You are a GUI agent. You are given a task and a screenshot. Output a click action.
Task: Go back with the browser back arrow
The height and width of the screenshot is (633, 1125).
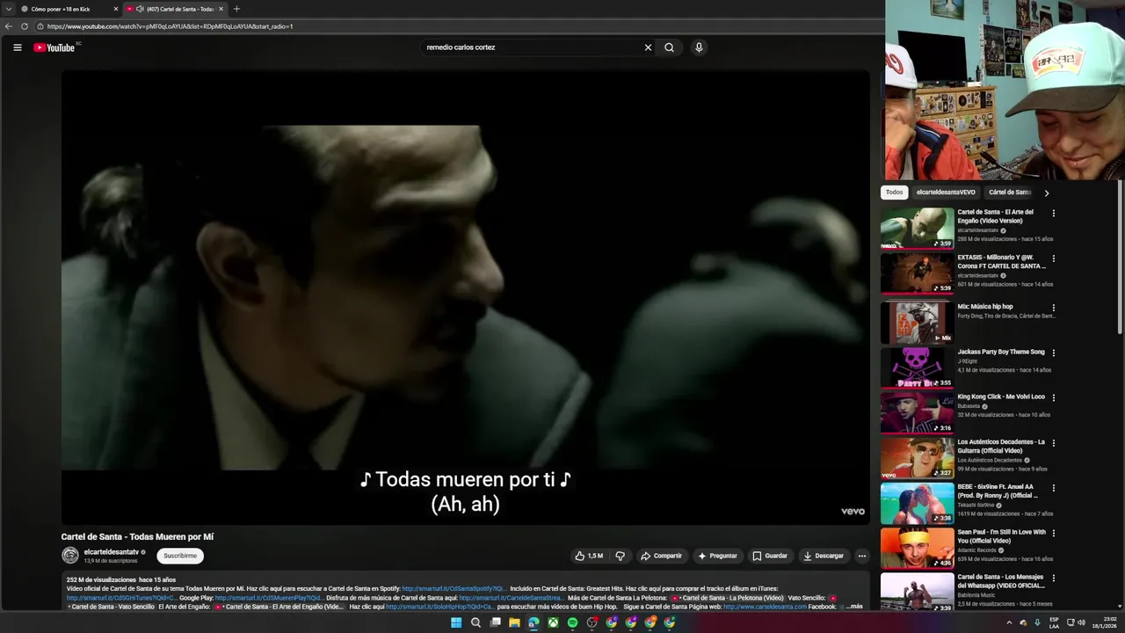(9, 26)
